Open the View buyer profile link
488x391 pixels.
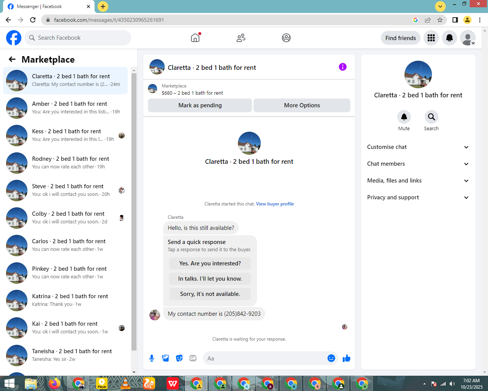275,204
